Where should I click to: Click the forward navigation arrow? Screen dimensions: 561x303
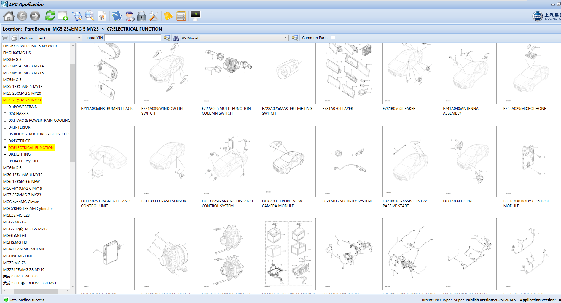tap(35, 16)
